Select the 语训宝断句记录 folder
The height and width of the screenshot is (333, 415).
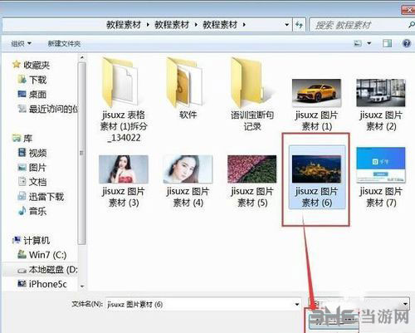pos(252,94)
